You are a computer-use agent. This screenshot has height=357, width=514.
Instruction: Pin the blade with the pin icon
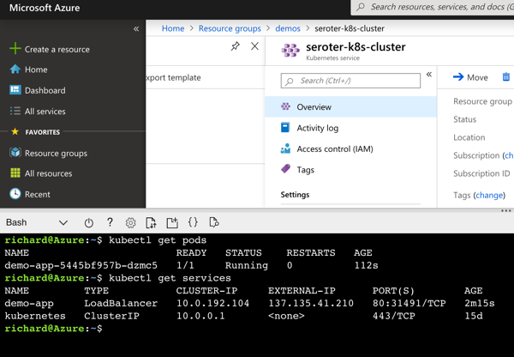pyautogui.click(x=235, y=46)
